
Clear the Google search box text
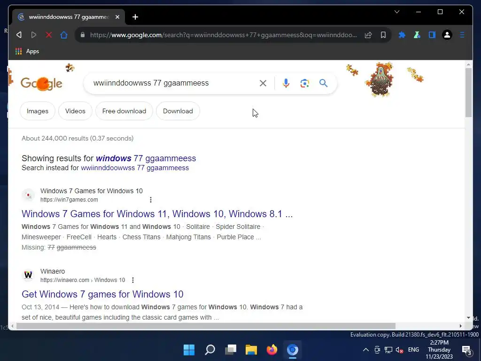263,83
